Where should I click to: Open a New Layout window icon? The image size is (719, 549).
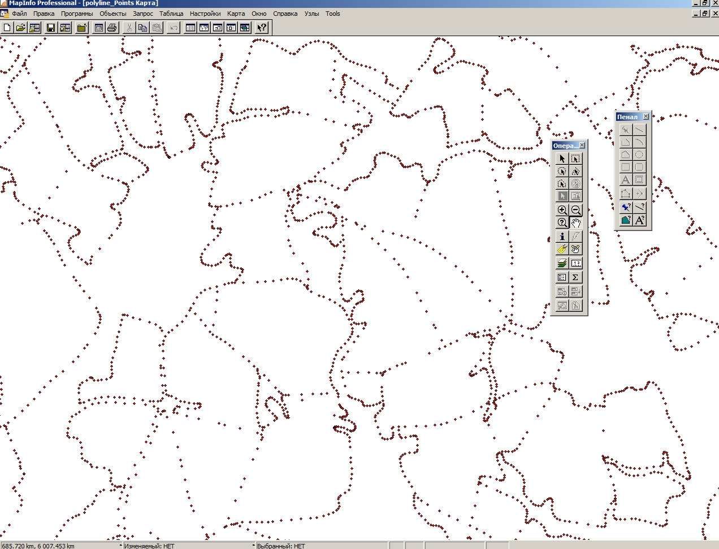click(x=231, y=27)
